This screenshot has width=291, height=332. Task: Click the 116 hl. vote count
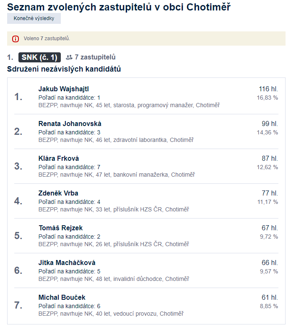click(x=268, y=89)
